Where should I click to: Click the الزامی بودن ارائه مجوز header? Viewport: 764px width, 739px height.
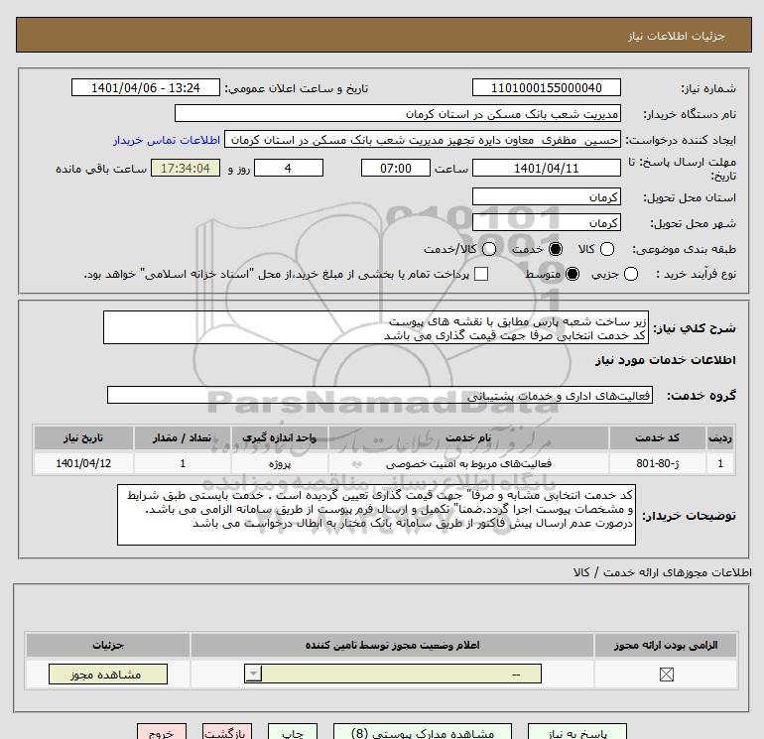[666, 645]
